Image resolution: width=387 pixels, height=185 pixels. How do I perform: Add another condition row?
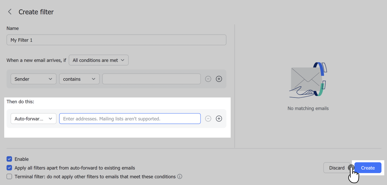click(x=219, y=79)
